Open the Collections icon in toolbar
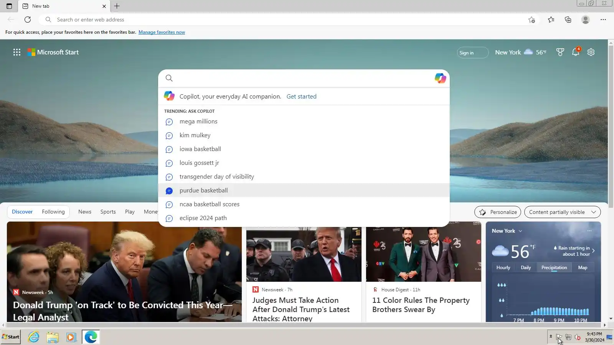Viewport: 614px width, 345px height. (568, 20)
